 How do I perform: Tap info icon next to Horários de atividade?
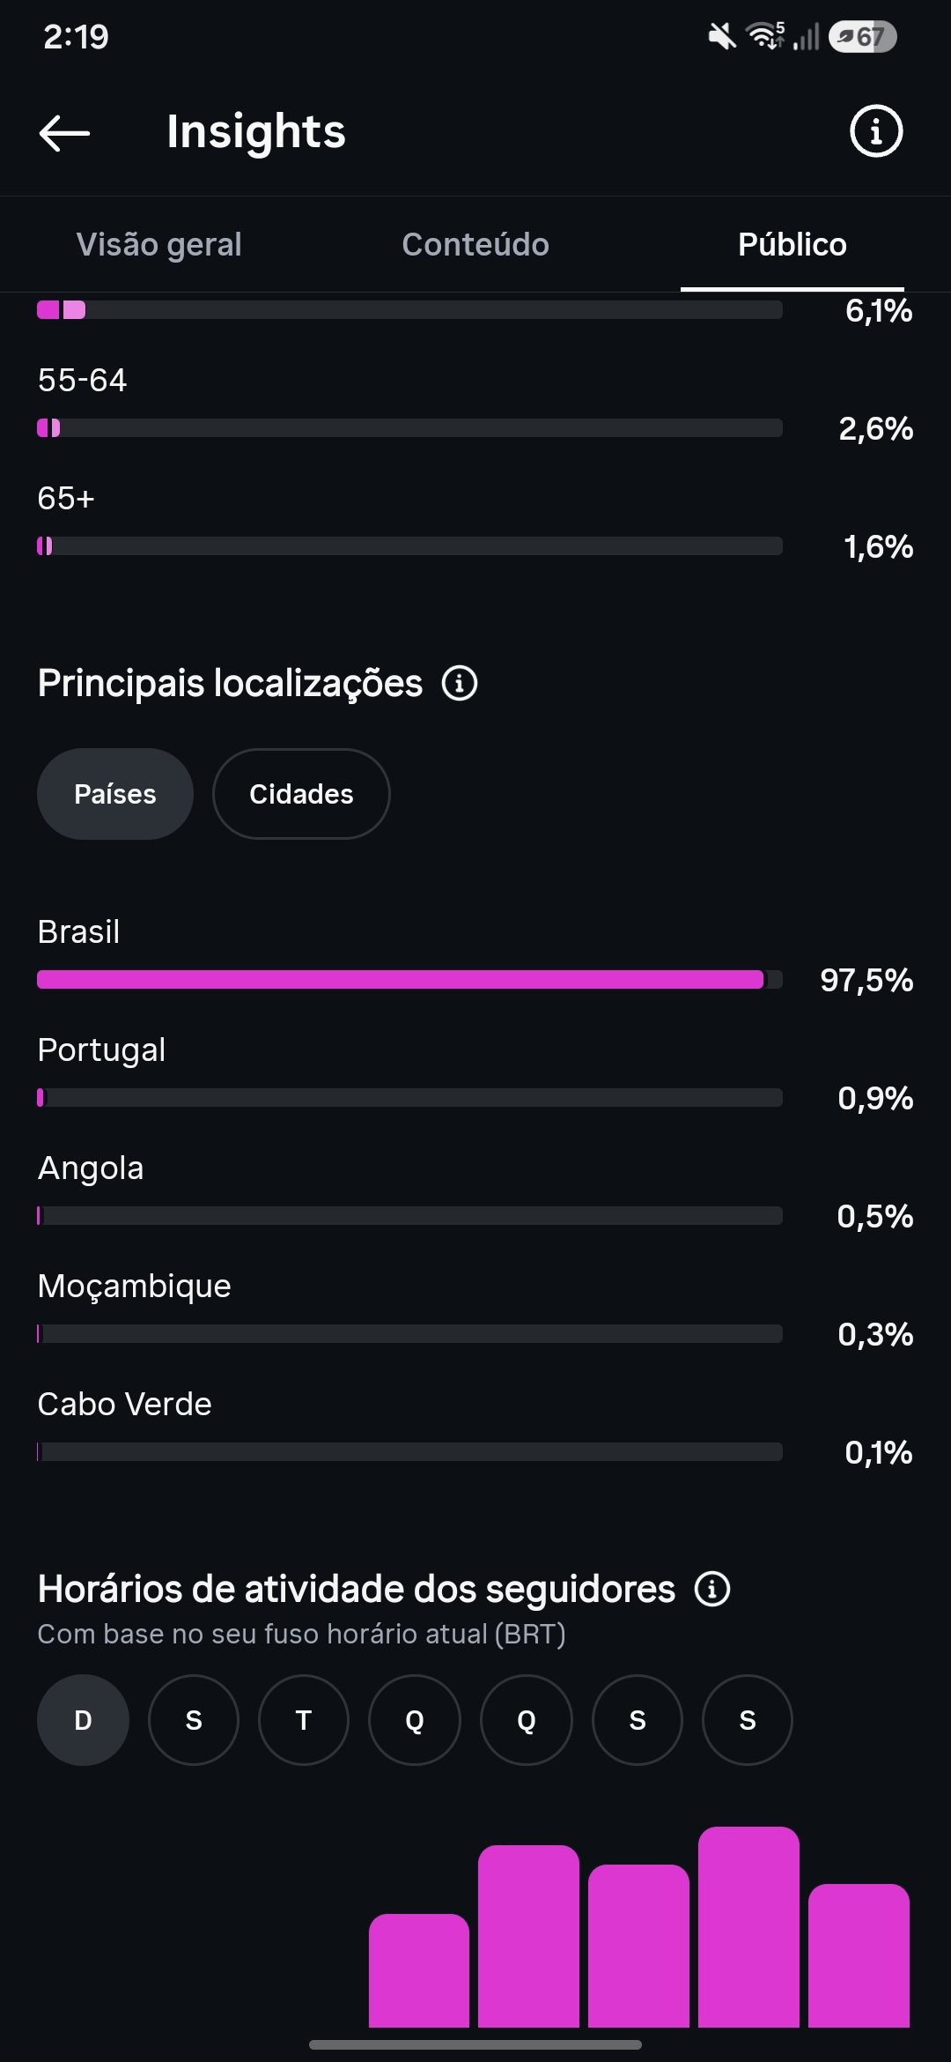712,1589
